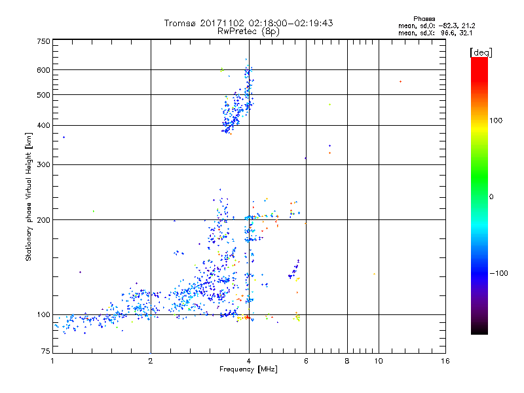Click the isolated red data point near 550 km

pos(400,81)
